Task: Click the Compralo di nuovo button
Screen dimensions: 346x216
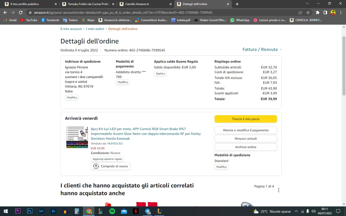Action: [x=111, y=166]
